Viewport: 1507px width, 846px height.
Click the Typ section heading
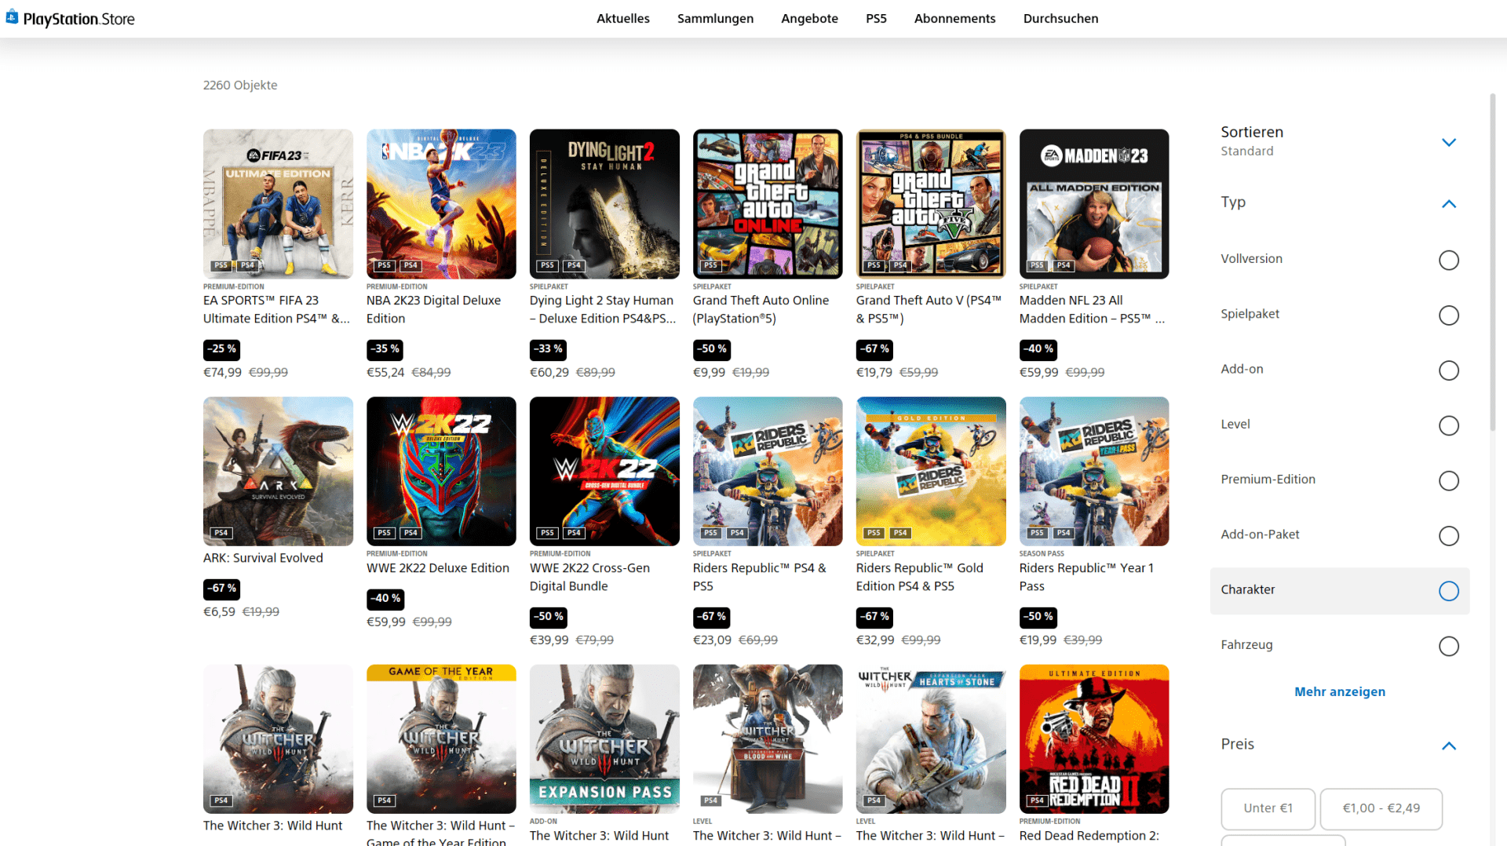[1233, 202]
